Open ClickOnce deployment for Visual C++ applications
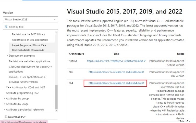196x123 pixels. pos(31,69)
